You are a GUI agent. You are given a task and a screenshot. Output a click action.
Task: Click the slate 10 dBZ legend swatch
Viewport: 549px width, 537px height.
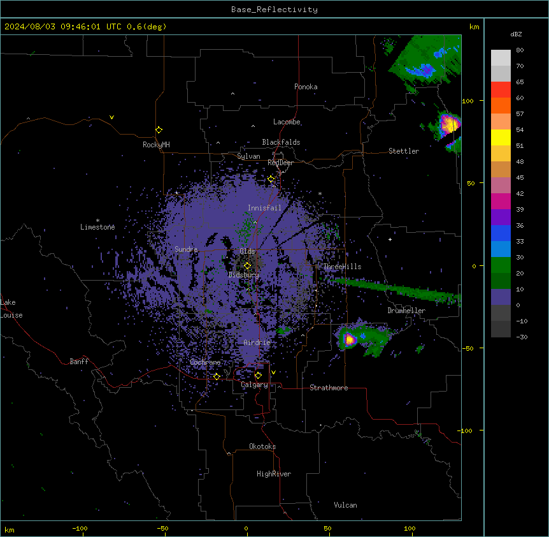pyautogui.click(x=501, y=297)
